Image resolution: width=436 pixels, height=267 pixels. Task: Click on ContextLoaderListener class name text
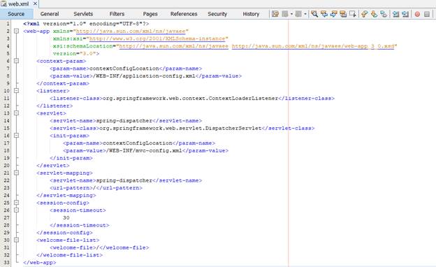click(x=243, y=99)
